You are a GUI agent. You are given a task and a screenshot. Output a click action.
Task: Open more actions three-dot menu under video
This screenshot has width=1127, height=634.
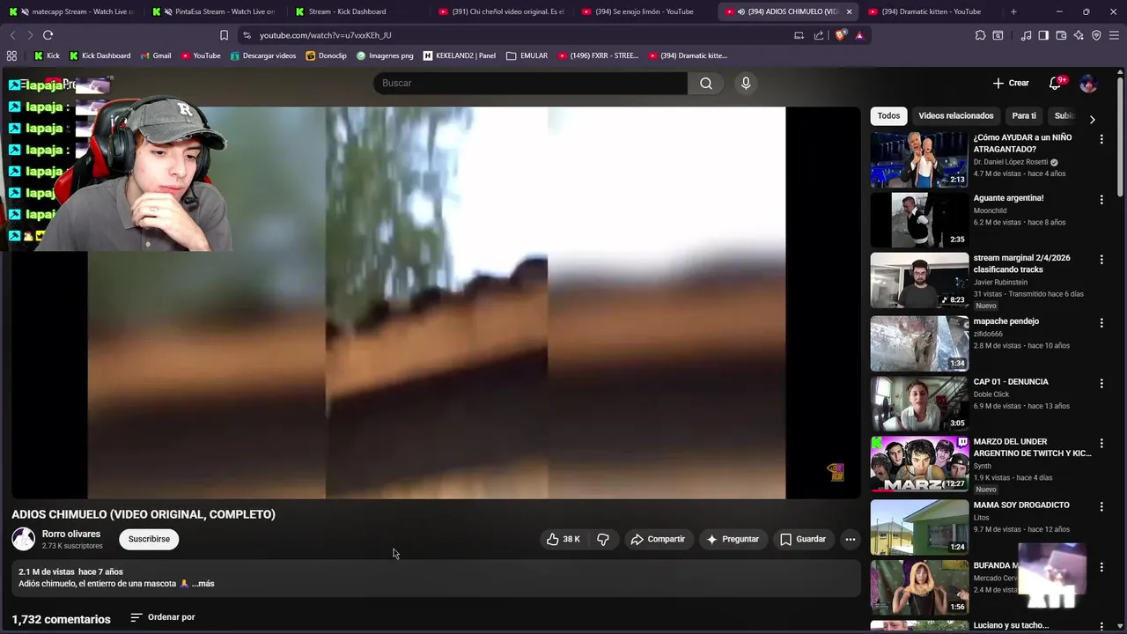[x=850, y=539]
